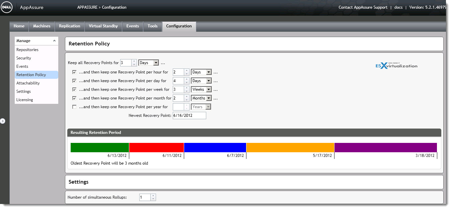
Task: Click the Resulting Retention Period header
Action: [x=254, y=133]
